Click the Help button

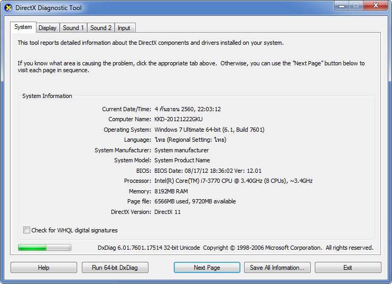44,268
